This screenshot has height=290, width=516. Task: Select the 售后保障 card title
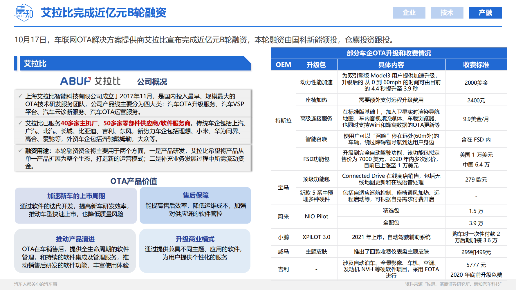[196, 195]
